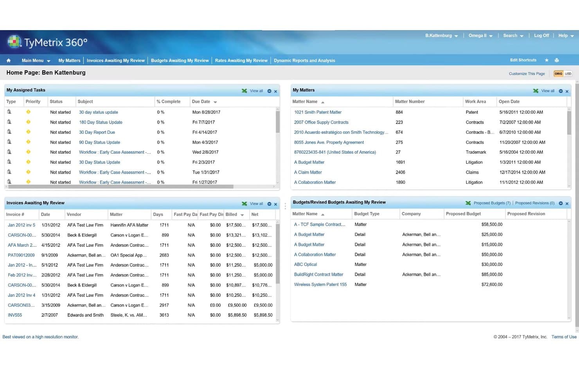Screen dimensions: 579x386
Task: Open Proposed Revisions (0) link
Action: pos(535,203)
